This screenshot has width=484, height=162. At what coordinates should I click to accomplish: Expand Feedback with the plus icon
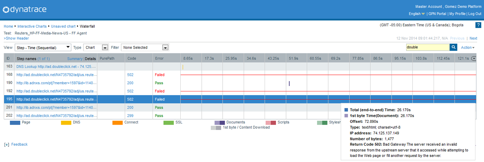point(6,144)
